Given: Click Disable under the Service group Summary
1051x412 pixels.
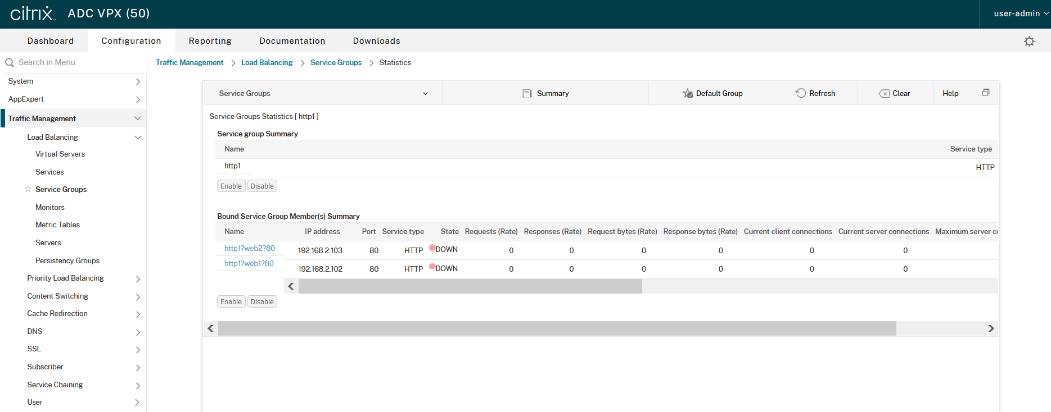Looking at the screenshot, I should pos(262,186).
